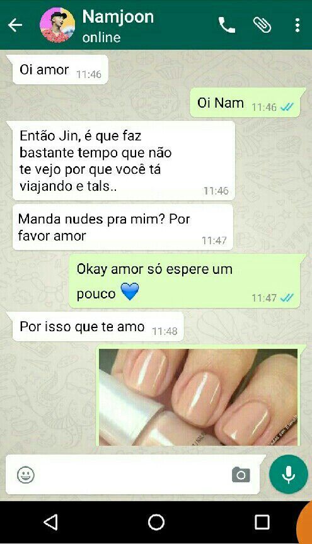Tap the back arrow in the header

(15, 25)
